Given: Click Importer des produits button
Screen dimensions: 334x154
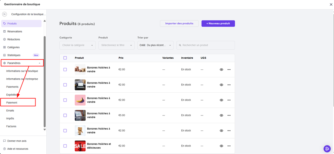Looking at the screenshot, I should click(x=179, y=23).
